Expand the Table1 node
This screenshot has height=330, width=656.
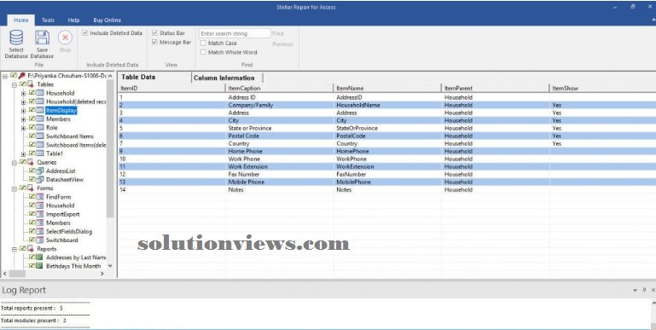23,154
